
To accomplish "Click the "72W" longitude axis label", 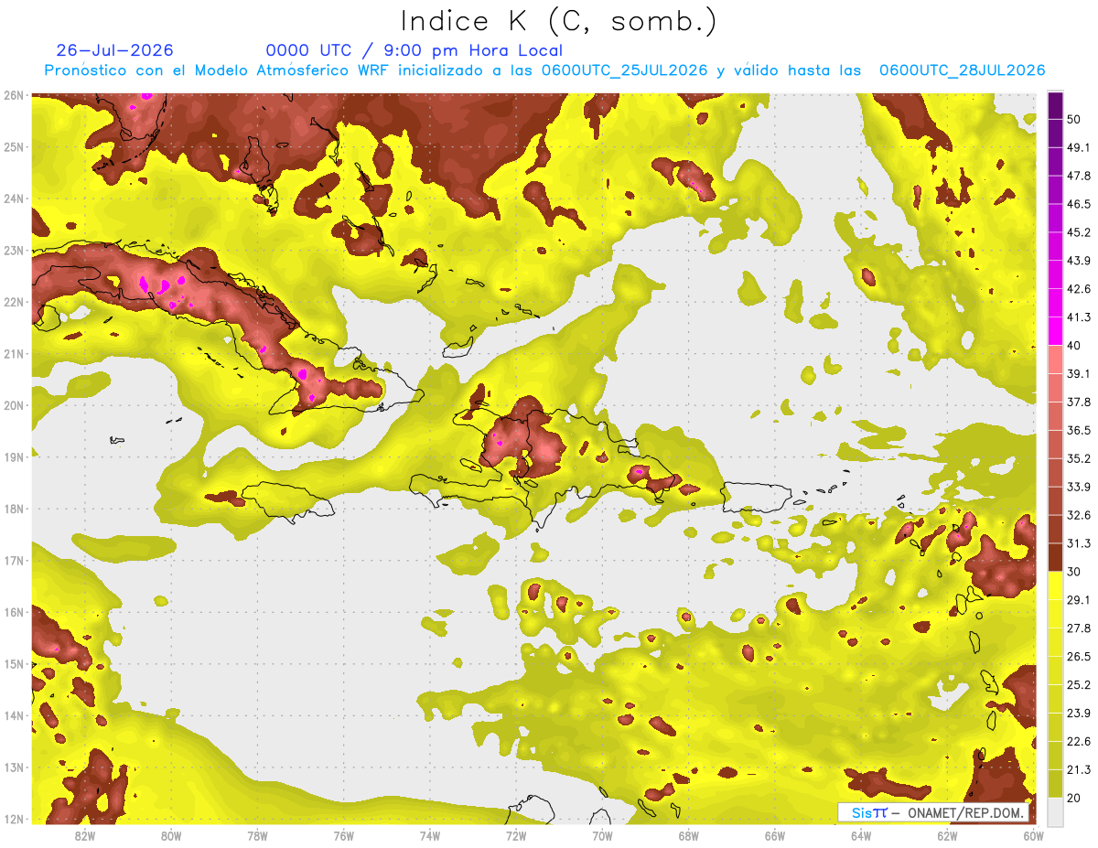I will 516,835.
